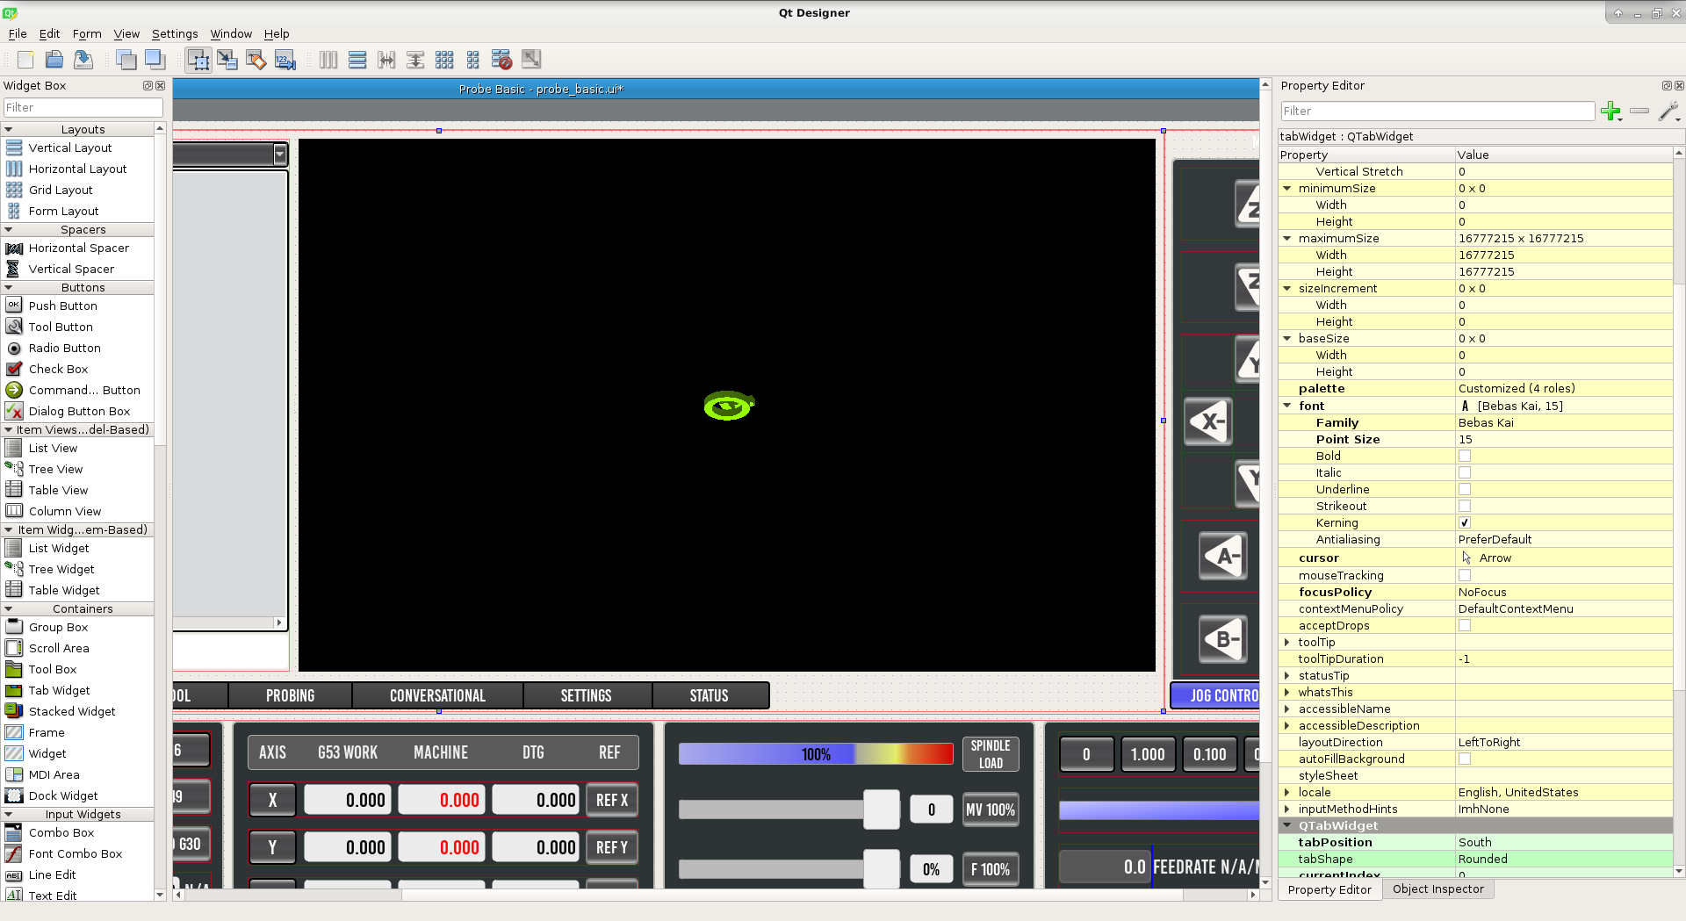Click Lay Out Horizontally in Splitter icon
Image resolution: width=1686 pixels, height=921 pixels.
coord(386,60)
